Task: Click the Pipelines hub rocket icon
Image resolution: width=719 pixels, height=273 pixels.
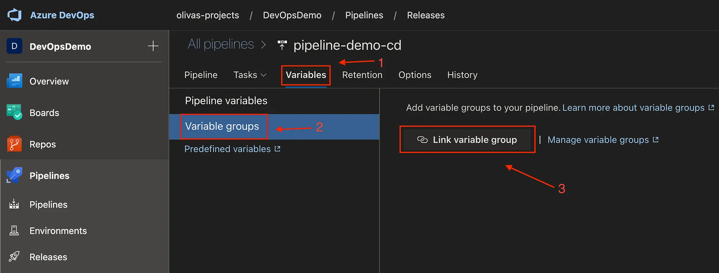Action: (x=14, y=175)
